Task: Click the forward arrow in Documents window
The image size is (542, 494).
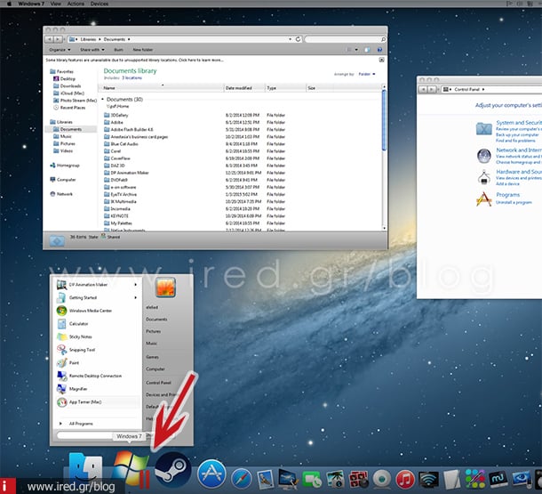Action: (58, 39)
